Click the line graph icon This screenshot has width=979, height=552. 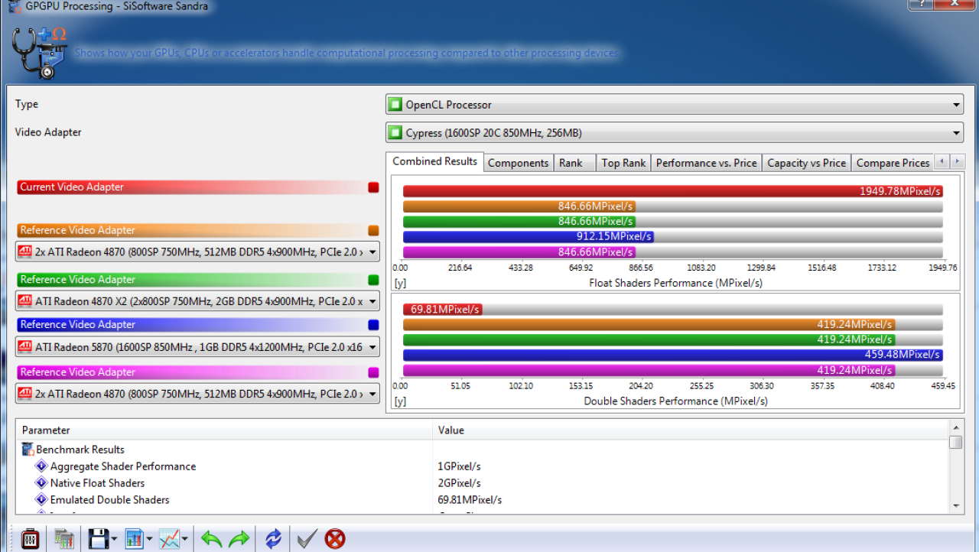pyautogui.click(x=169, y=539)
